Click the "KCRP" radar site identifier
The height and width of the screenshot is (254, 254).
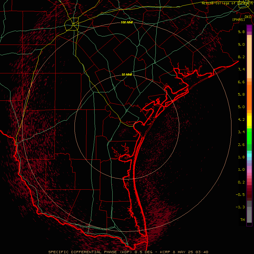tap(165, 252)
